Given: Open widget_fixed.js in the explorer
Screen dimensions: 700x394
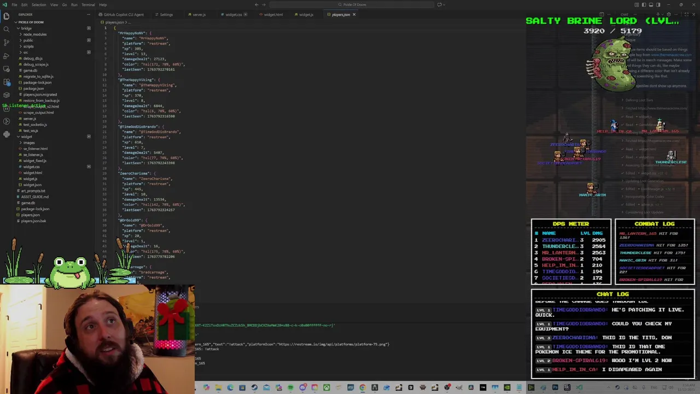Looking at the screenshot, I should coord(34,160).
